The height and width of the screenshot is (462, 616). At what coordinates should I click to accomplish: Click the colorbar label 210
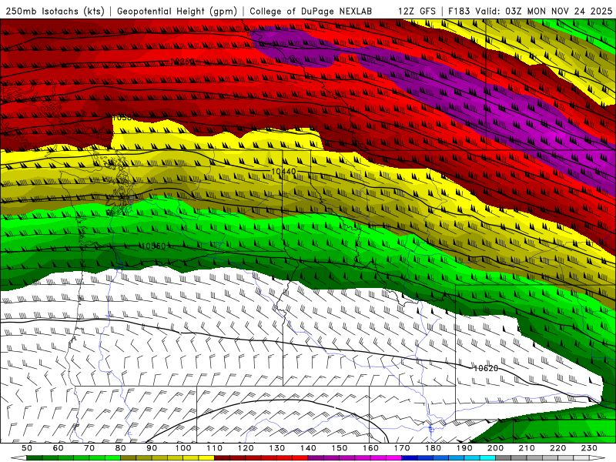[x=527, y=448]
